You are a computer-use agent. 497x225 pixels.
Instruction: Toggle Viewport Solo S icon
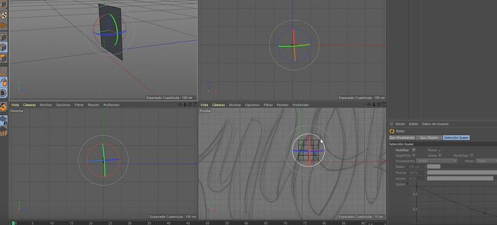(4, 93)
